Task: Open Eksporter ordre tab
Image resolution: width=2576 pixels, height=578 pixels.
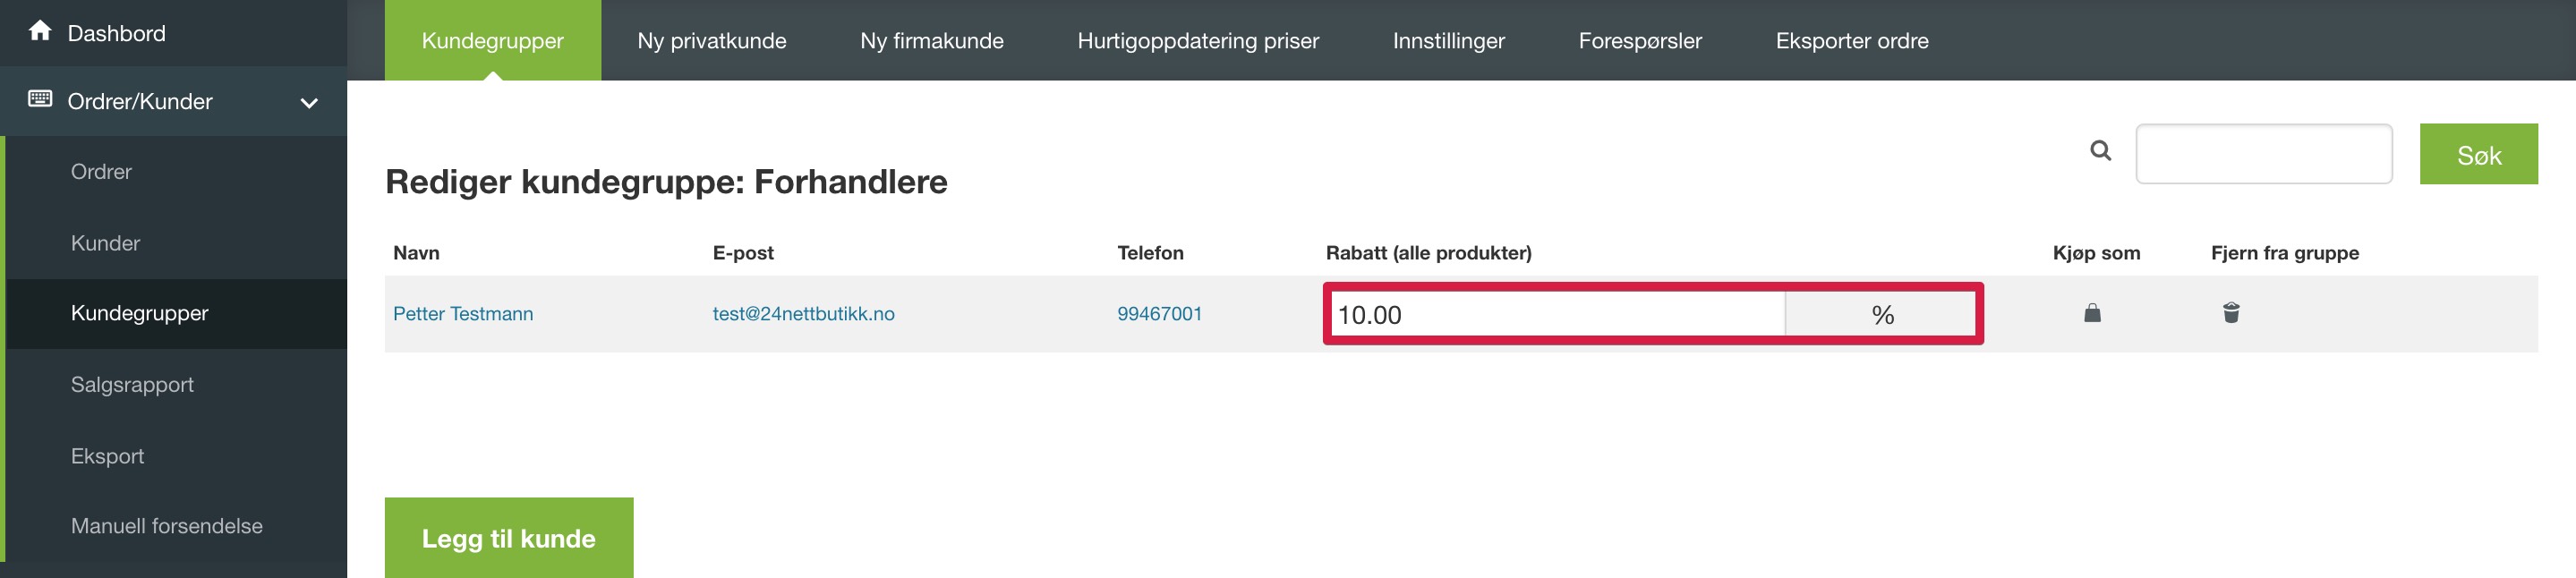Action: 1852,40
